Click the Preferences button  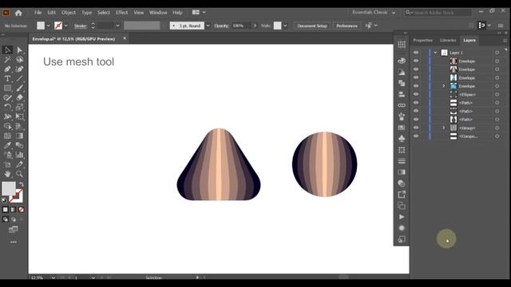(x=347, y=26)
